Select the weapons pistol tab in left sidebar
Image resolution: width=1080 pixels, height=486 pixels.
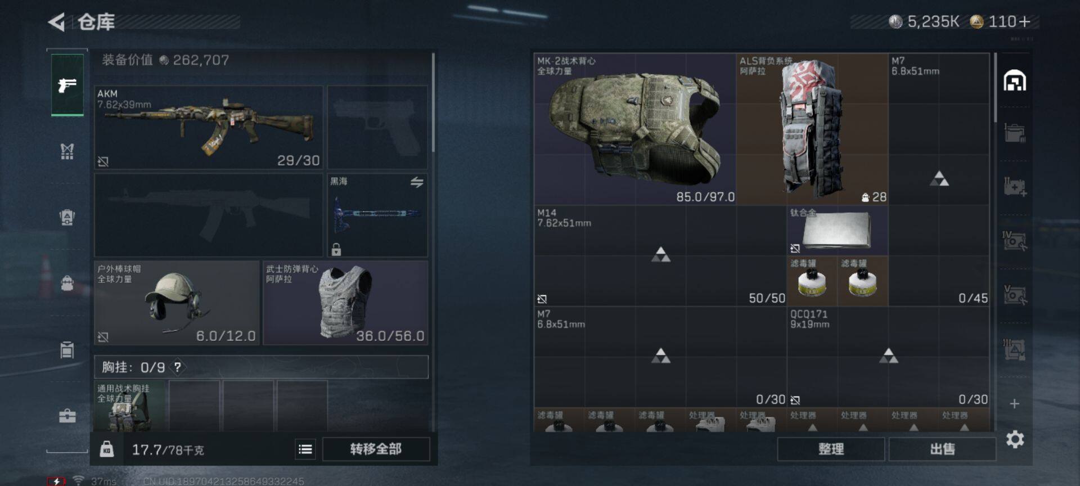coord(67,85)
